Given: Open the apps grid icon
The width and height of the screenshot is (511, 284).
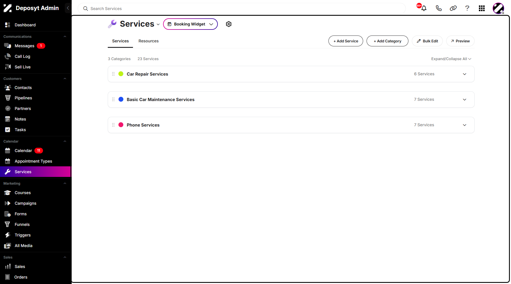Looking at the screenshot, I should click(482, 8).
